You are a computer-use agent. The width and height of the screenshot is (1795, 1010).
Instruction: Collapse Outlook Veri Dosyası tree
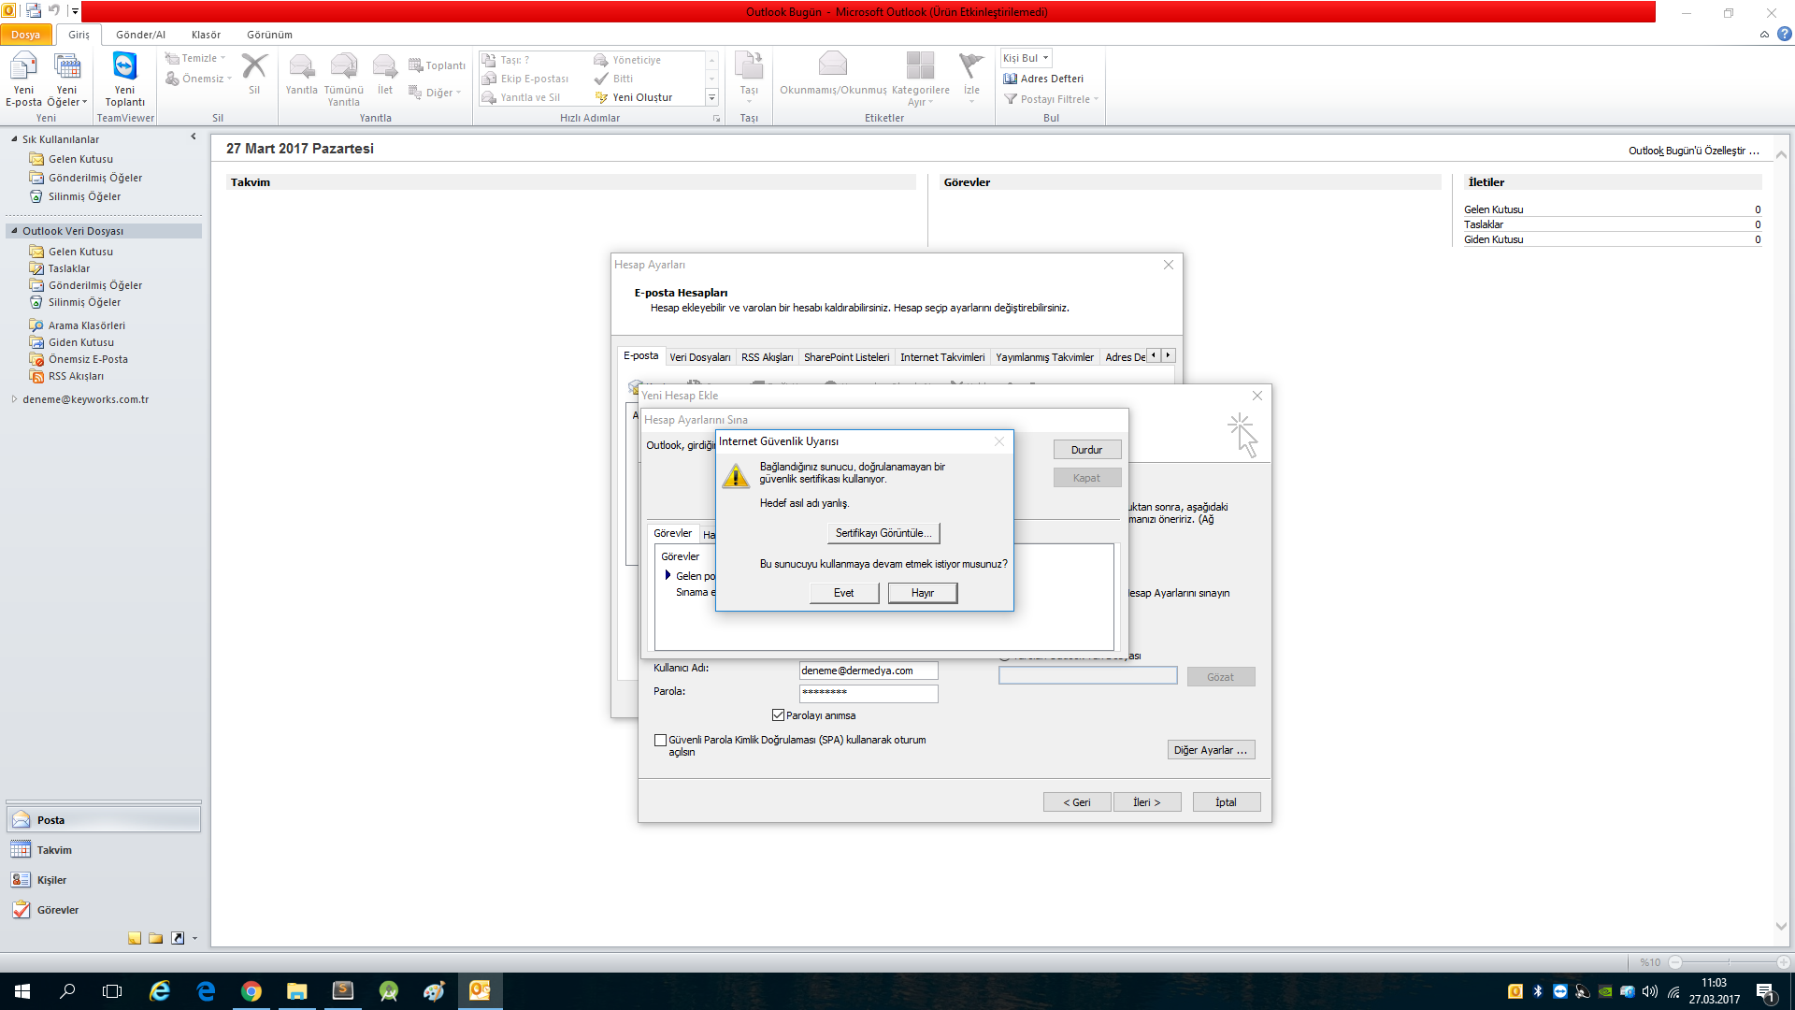point(14,230)
